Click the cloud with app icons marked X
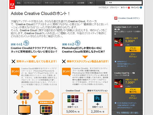This screenshot has height=115, width=153. tap(24, 95)
